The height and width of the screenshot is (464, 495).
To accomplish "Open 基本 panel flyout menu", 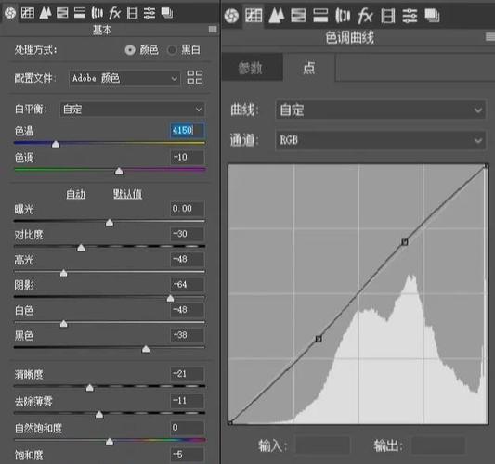I will pyautogui.click(x=213, y=30).
